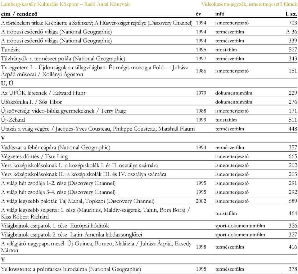Click the inventory number 378

click(293, 269)
